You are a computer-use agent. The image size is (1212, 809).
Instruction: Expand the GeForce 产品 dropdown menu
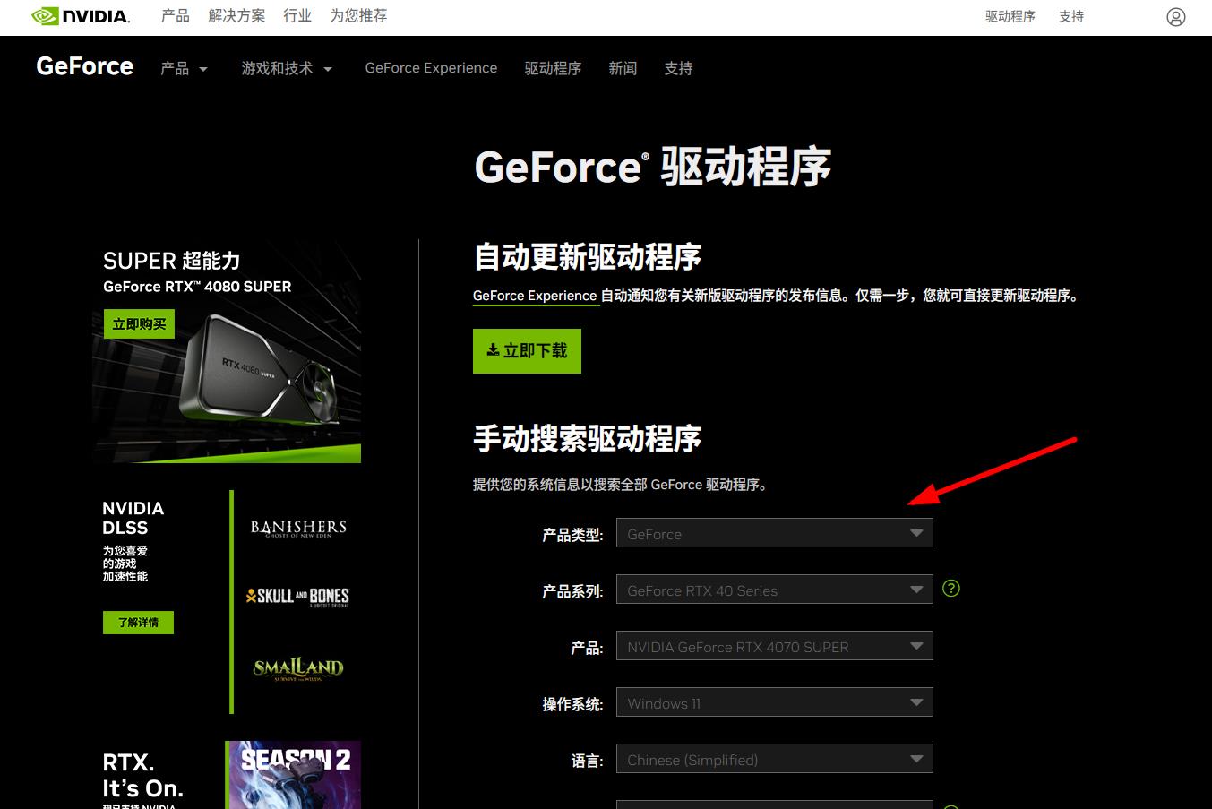(x=184, y=68)
